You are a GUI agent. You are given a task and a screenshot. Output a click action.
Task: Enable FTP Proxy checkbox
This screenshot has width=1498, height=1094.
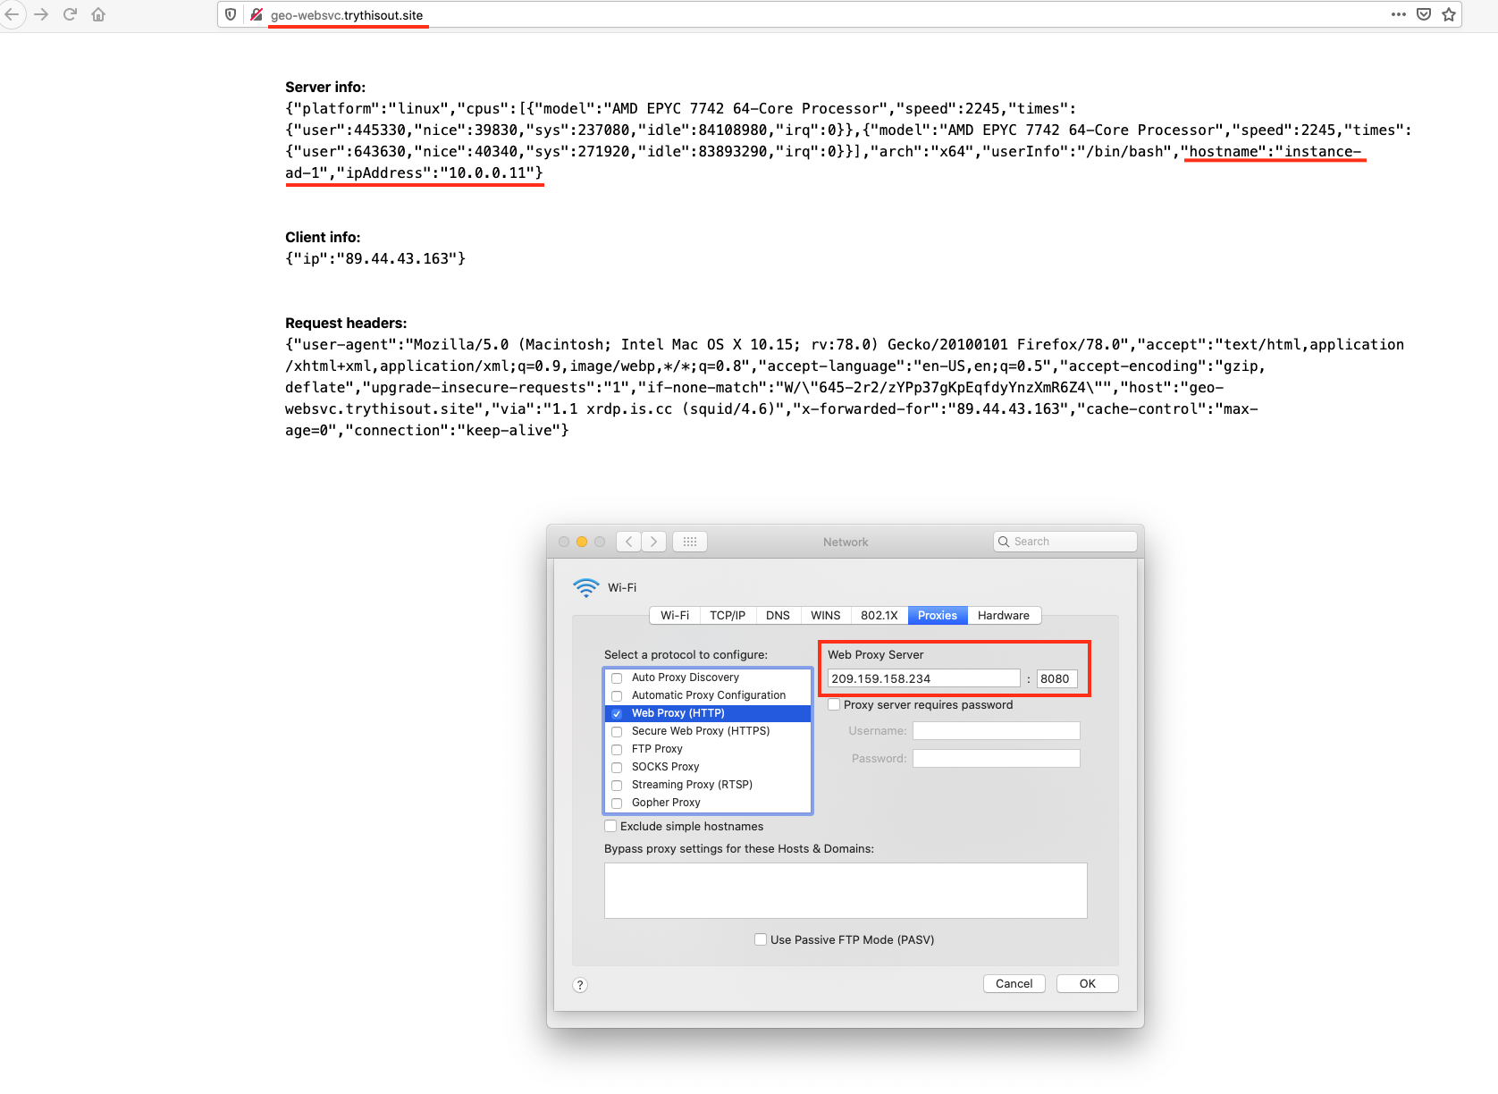pyautogui.click(x=617, y=750)
